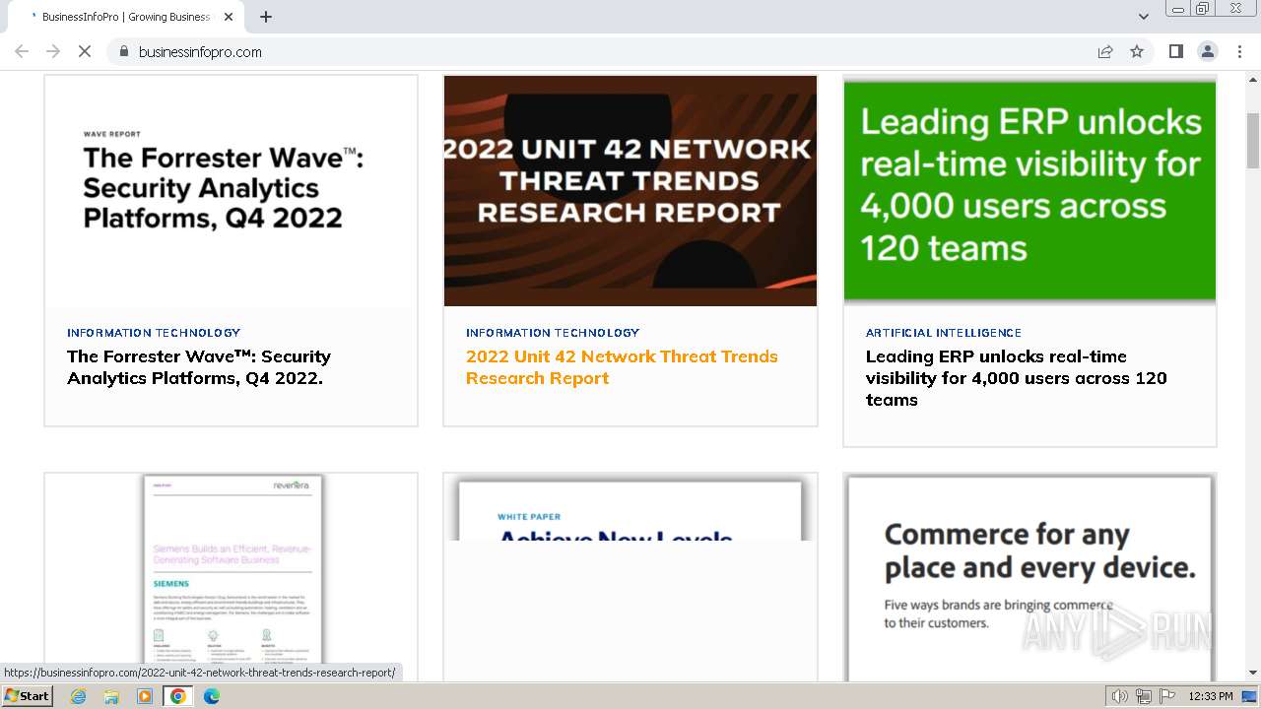
Task: Open Commerce for any place thumbnail
Action: pyautogui.click(x=1029, y=577)
